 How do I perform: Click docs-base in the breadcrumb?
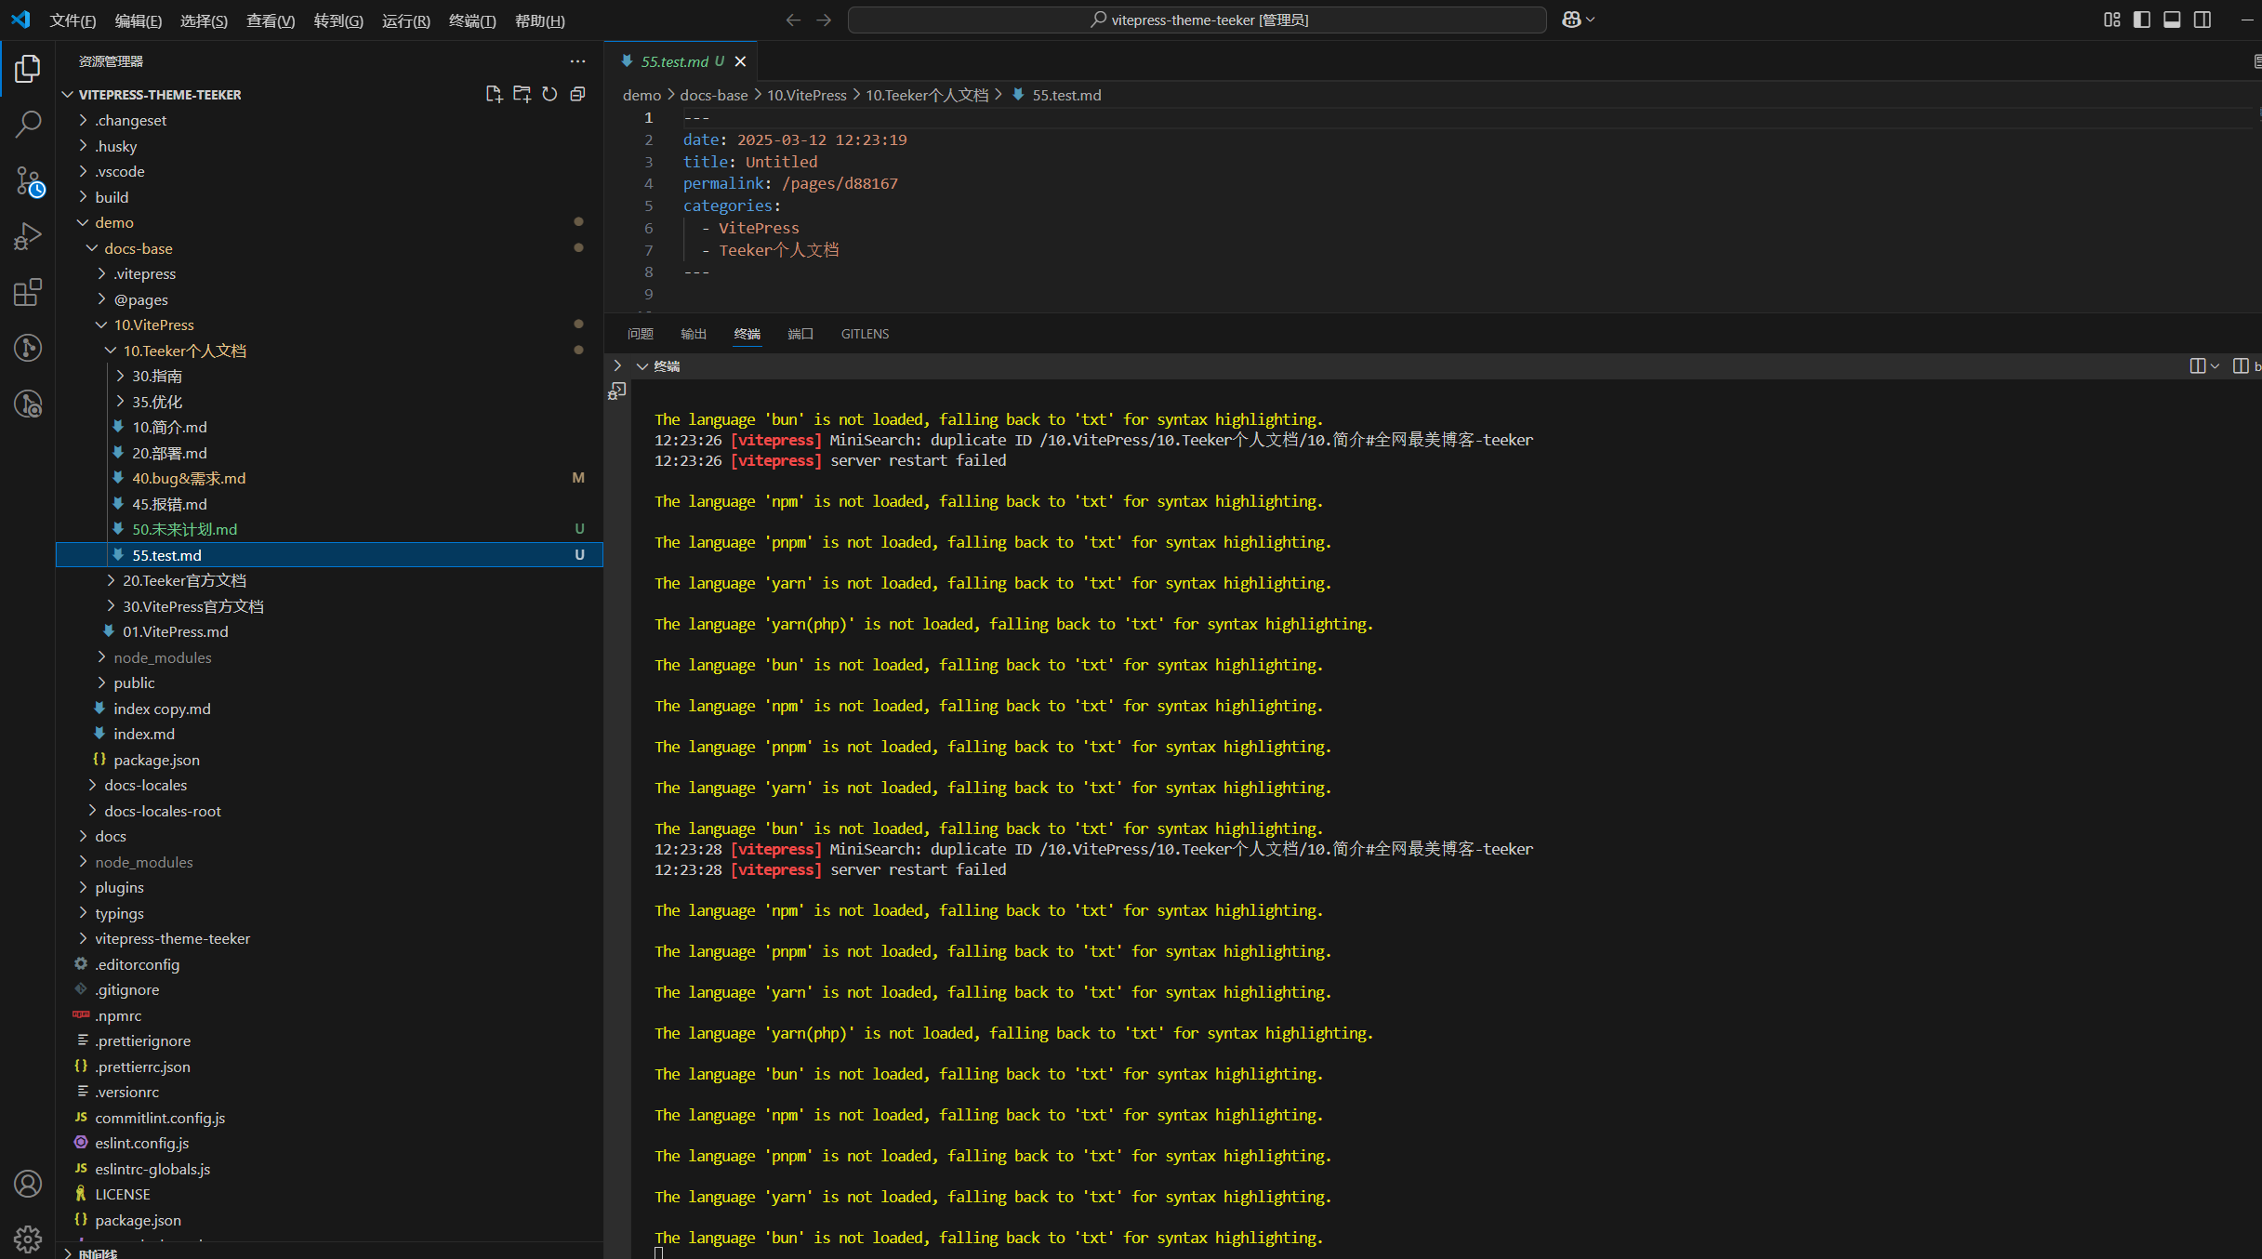[714, 95]
